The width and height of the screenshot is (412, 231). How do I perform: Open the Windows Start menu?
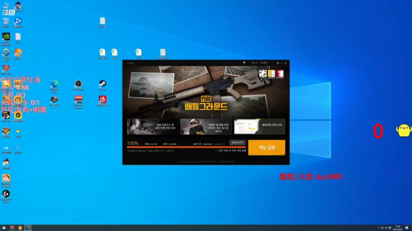click(4, 228)
